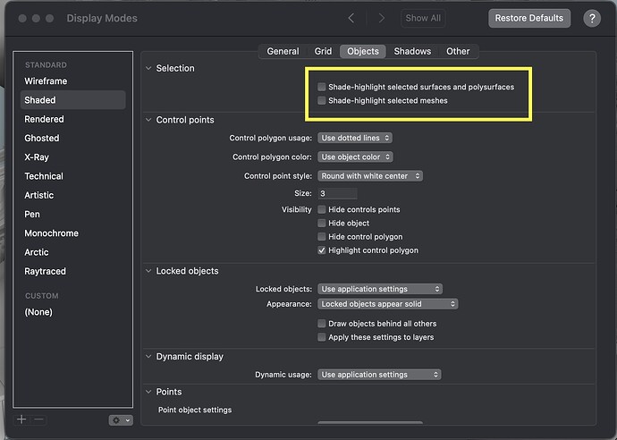
Task: Click the forward navigation arrow
Action: point(382,18)
